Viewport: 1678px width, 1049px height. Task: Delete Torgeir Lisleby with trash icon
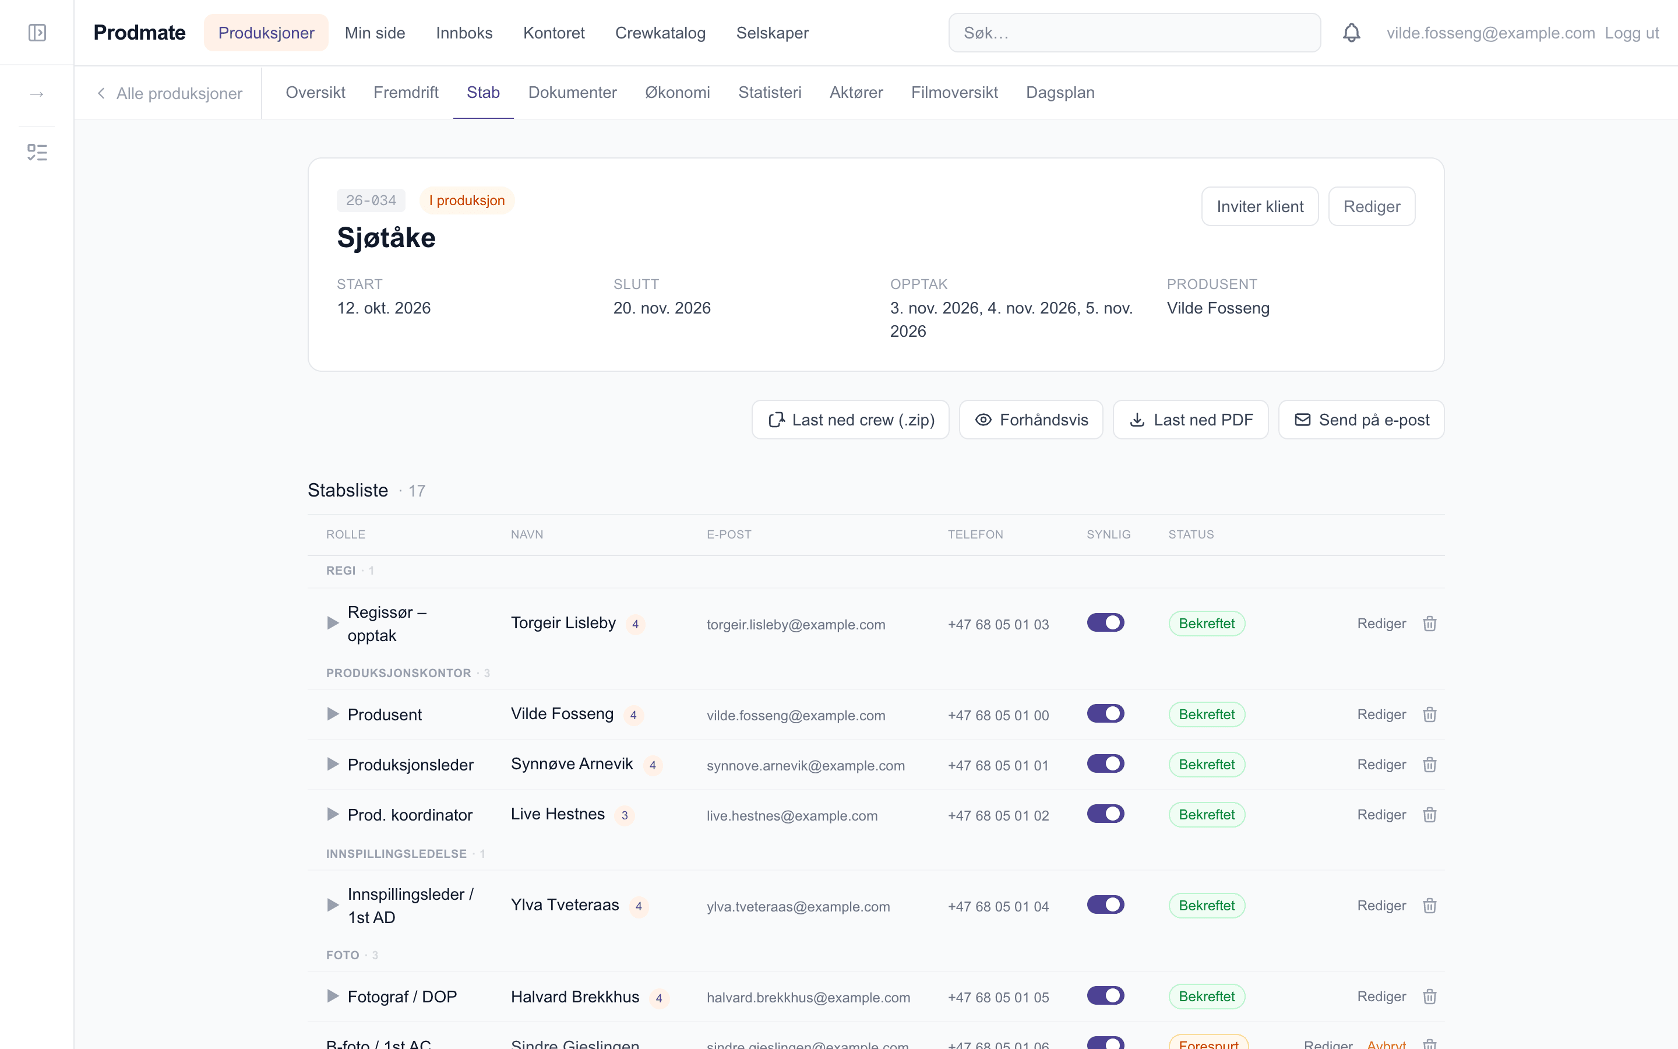(x=1429, y=624)
